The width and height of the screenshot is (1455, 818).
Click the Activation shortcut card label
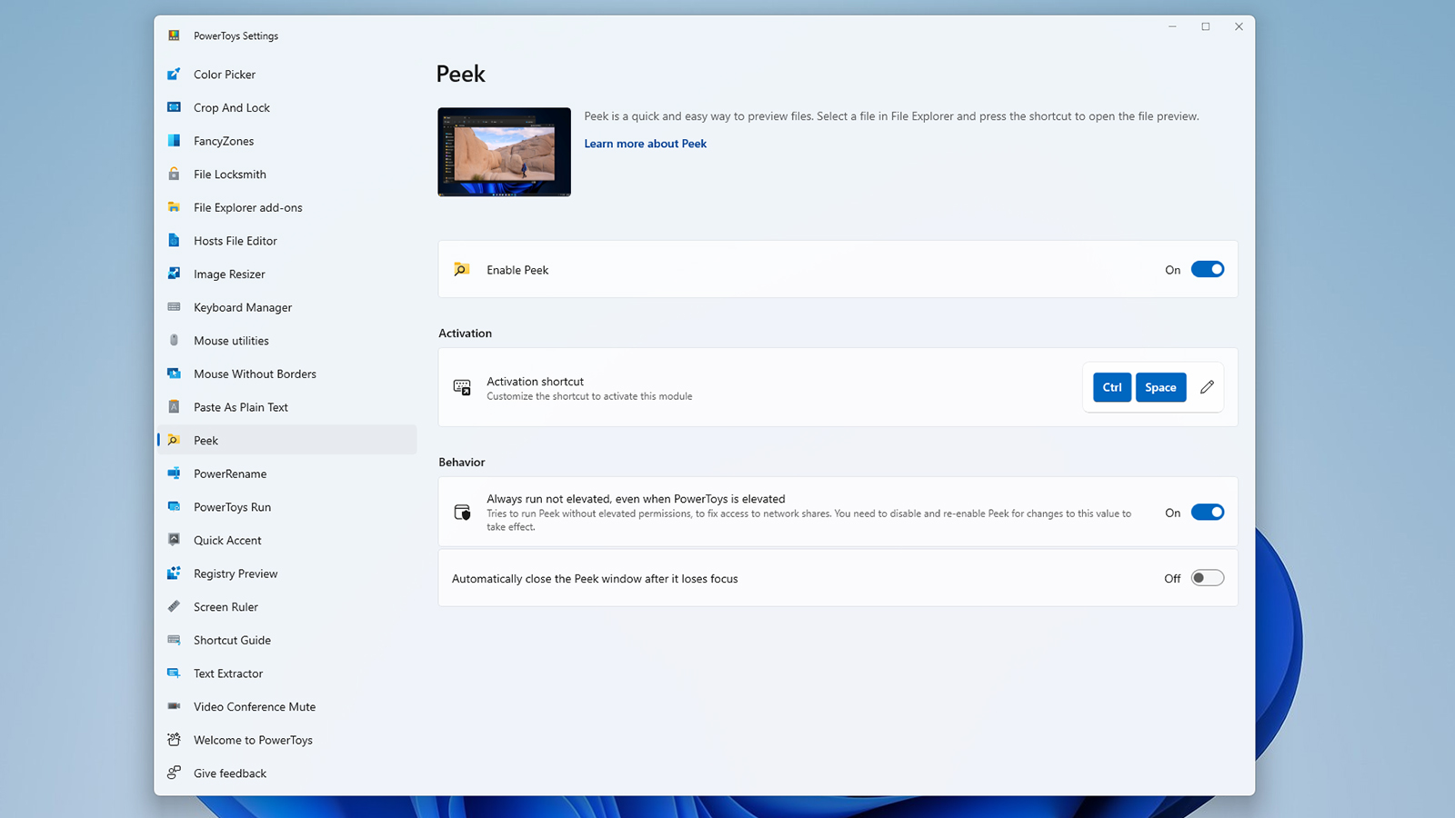click(x=535, y=382)
